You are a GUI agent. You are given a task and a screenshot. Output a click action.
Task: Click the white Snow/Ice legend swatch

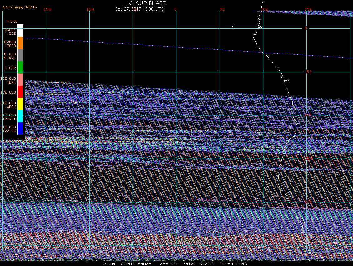pos(21,31)
